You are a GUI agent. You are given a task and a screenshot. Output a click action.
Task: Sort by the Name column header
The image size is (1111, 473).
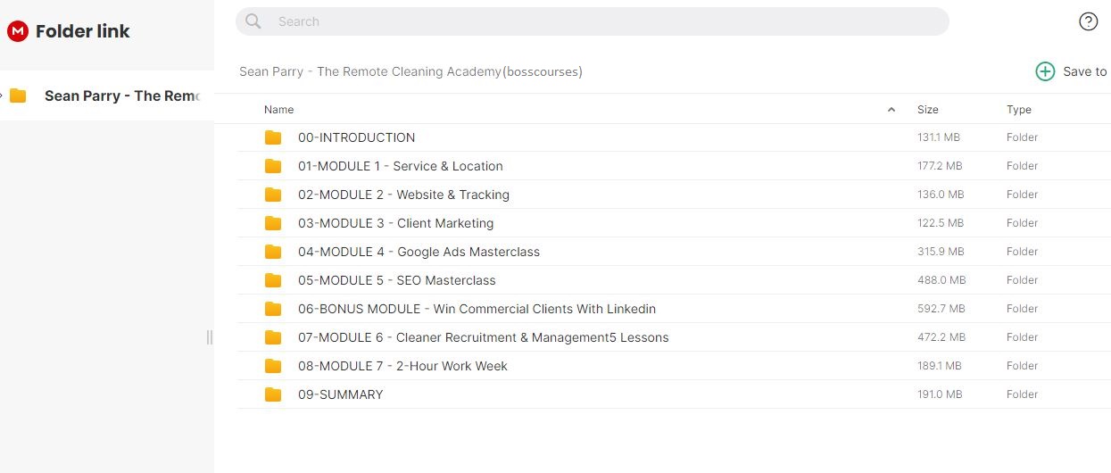pyautogui.click(x=279, y=110)
